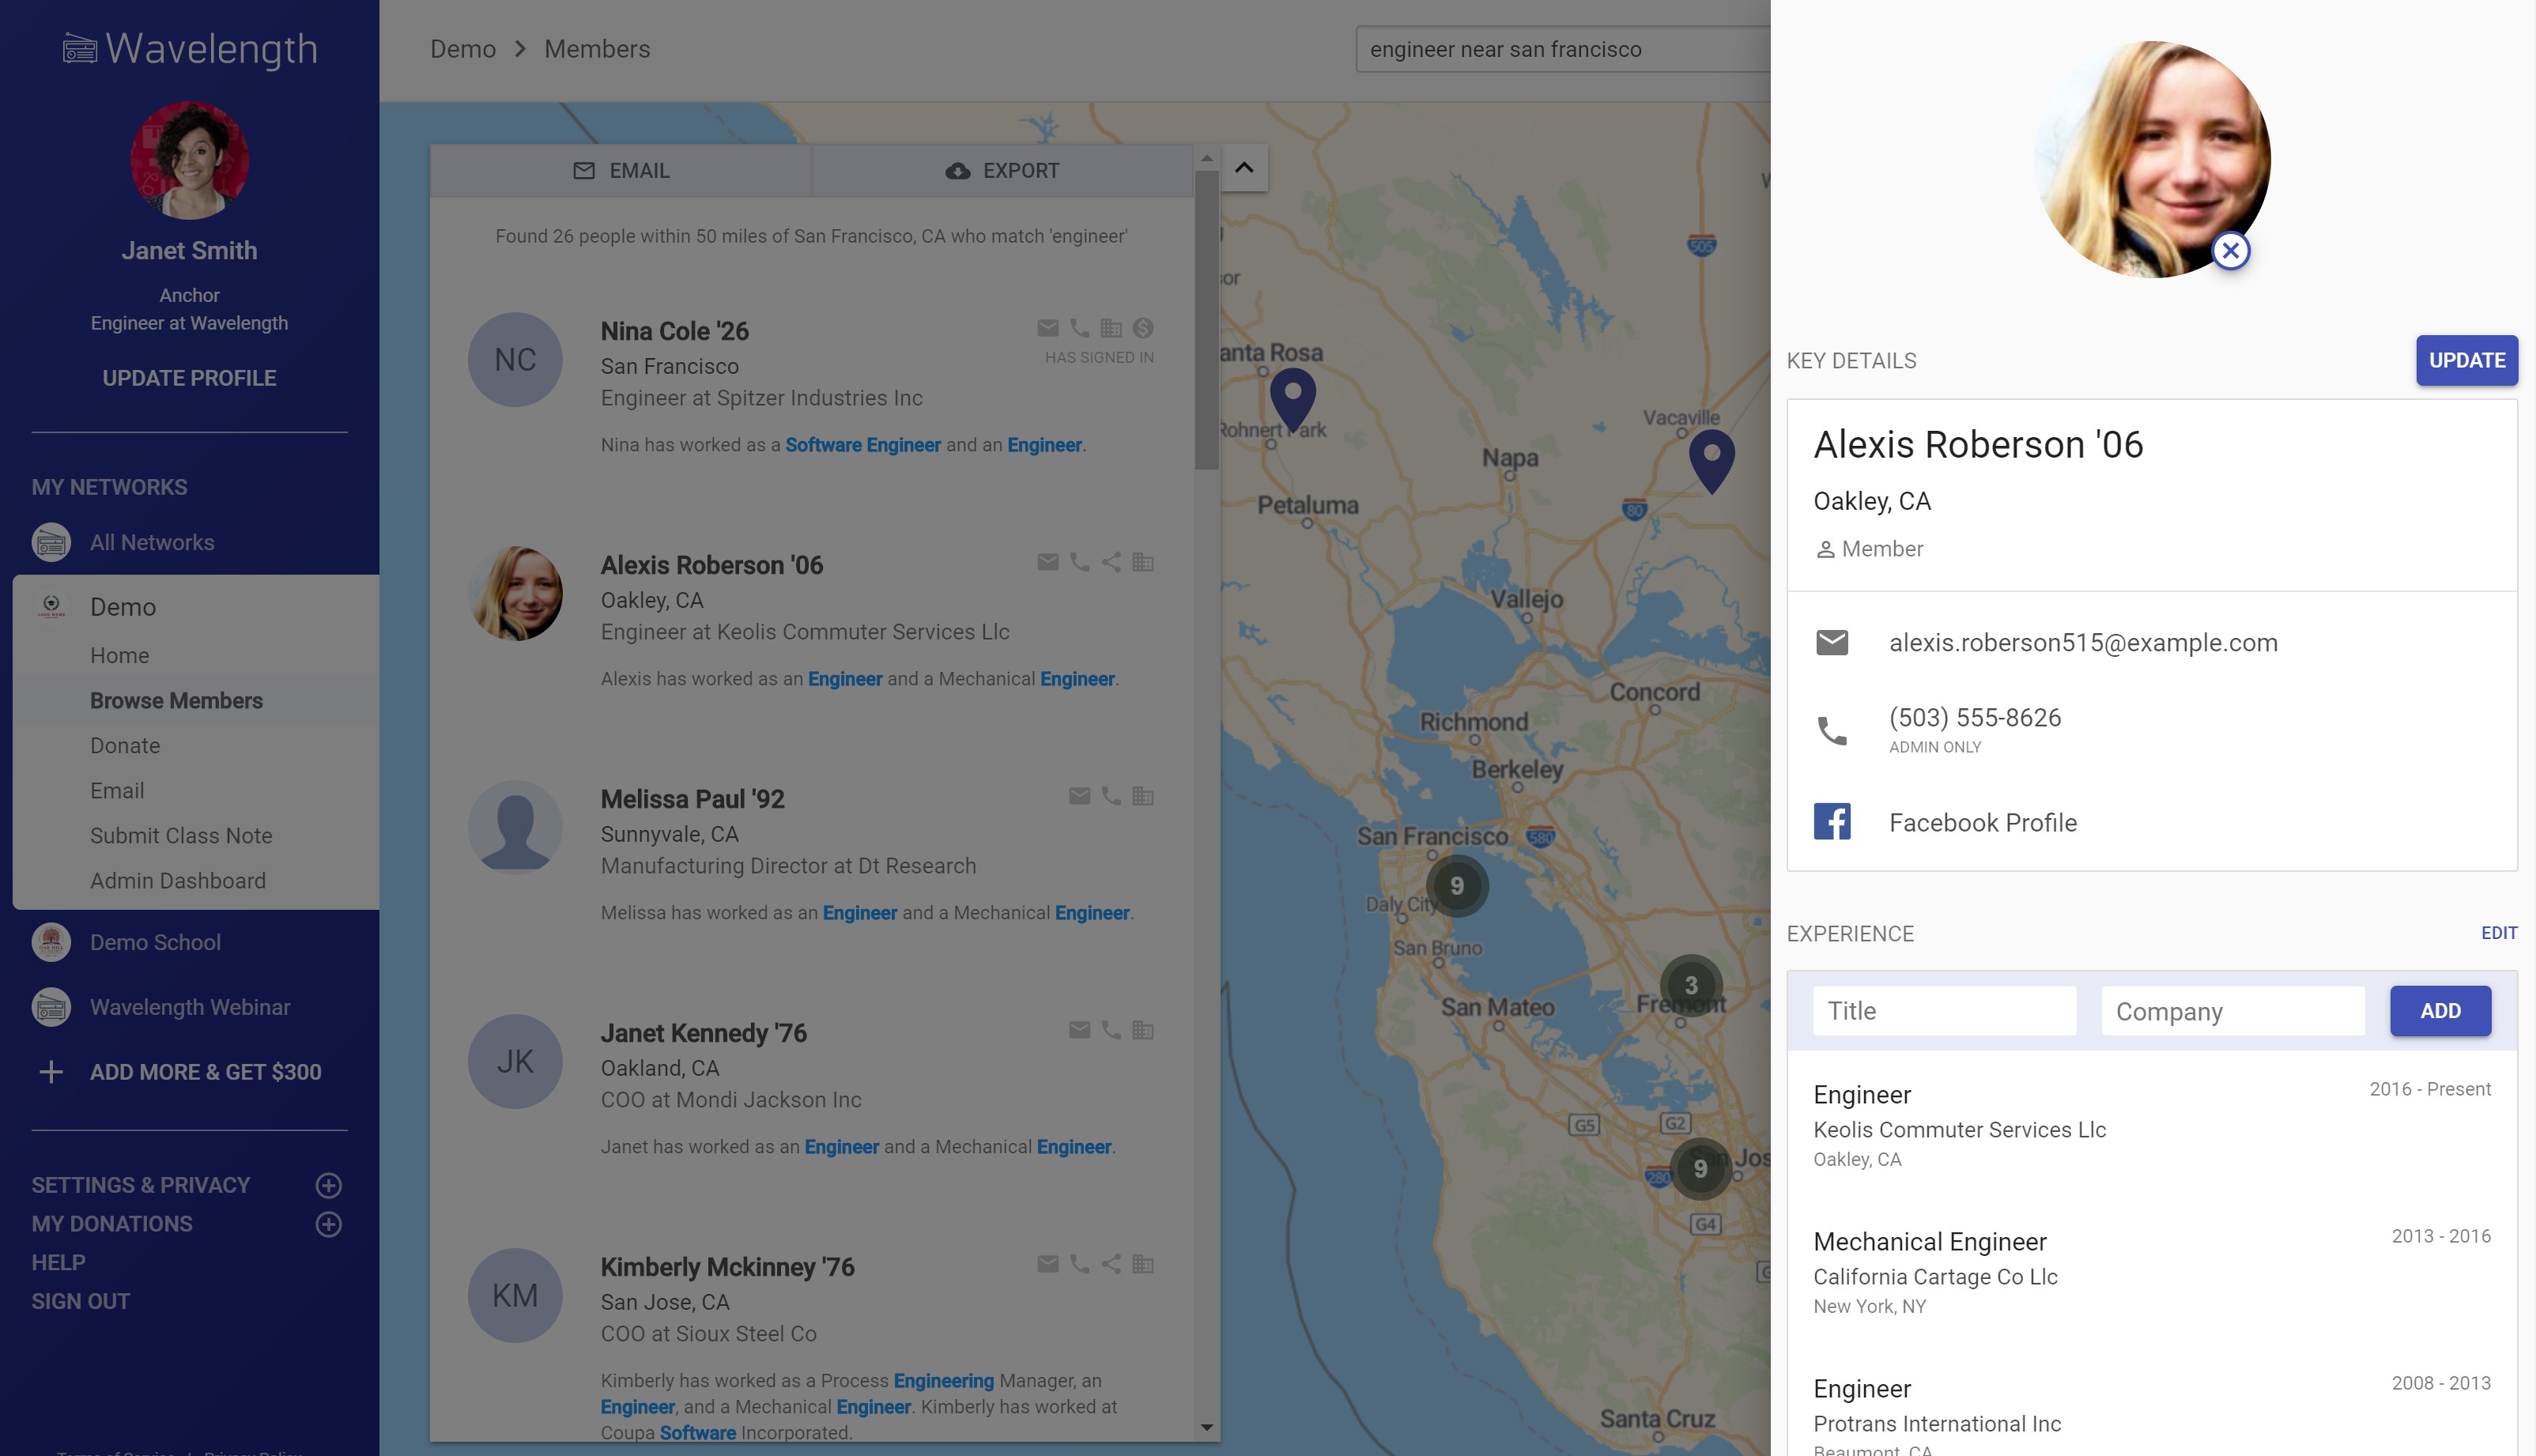Expand My Donations section

pyautogui.click(x=329, y=1224)
